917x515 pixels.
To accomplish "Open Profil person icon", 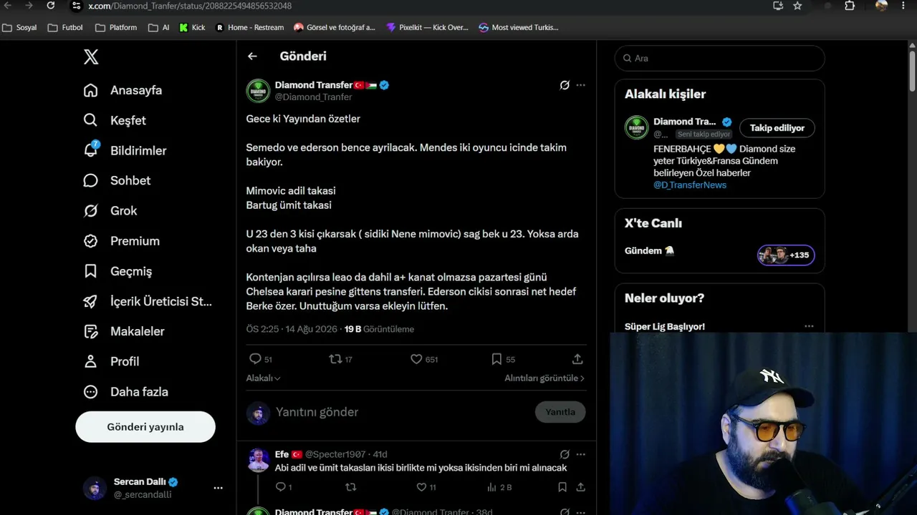I will (x=90, y=361).
